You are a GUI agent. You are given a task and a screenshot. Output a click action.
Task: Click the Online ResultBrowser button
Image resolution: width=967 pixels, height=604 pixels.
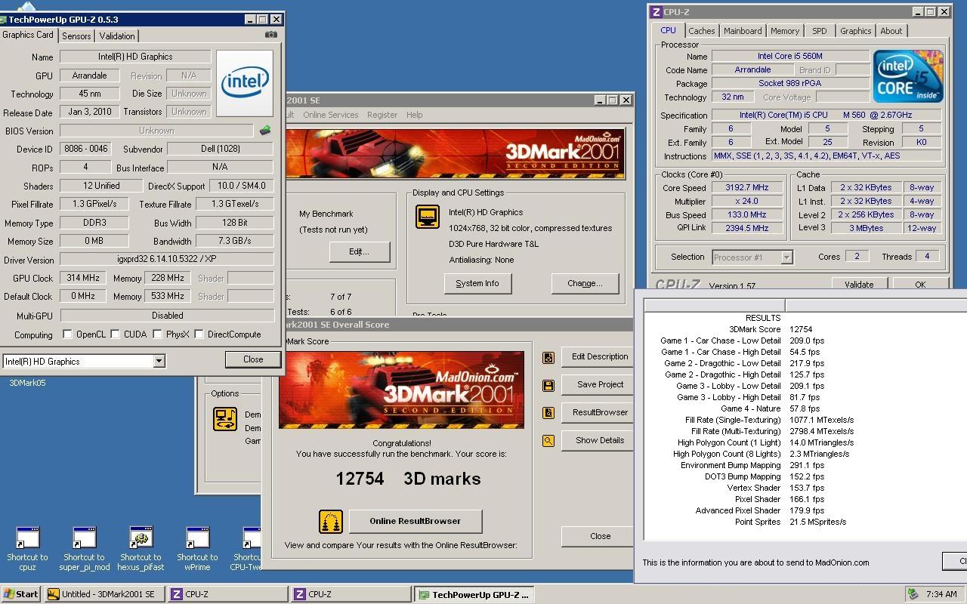(415, 522)
